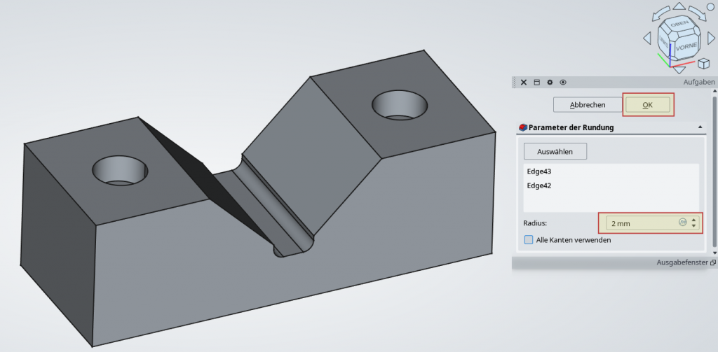718x352 pixels.
Task: Click the Abbrechen button
Action: [x=588, y=105]
